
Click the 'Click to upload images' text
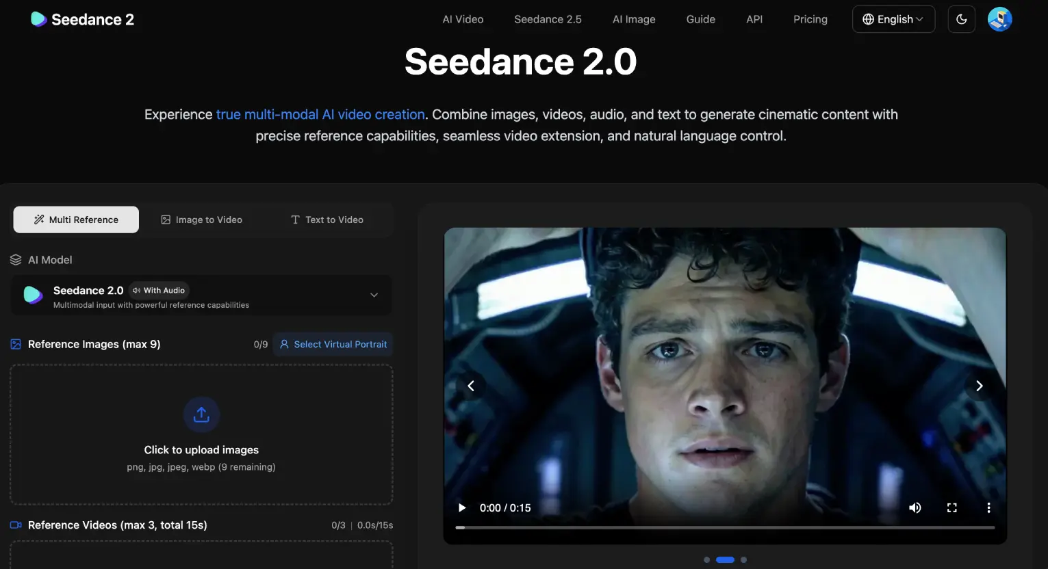tap(201, 450)
